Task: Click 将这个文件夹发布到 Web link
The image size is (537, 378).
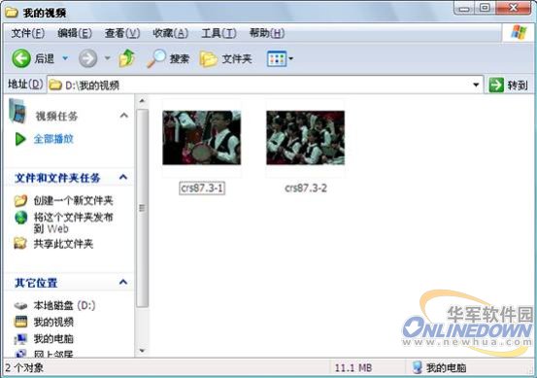Action: pos(73,223)
